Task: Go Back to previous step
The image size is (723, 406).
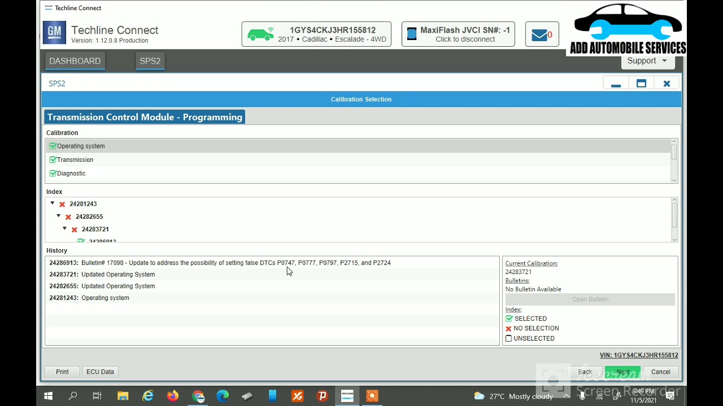Action: point(585,372)
